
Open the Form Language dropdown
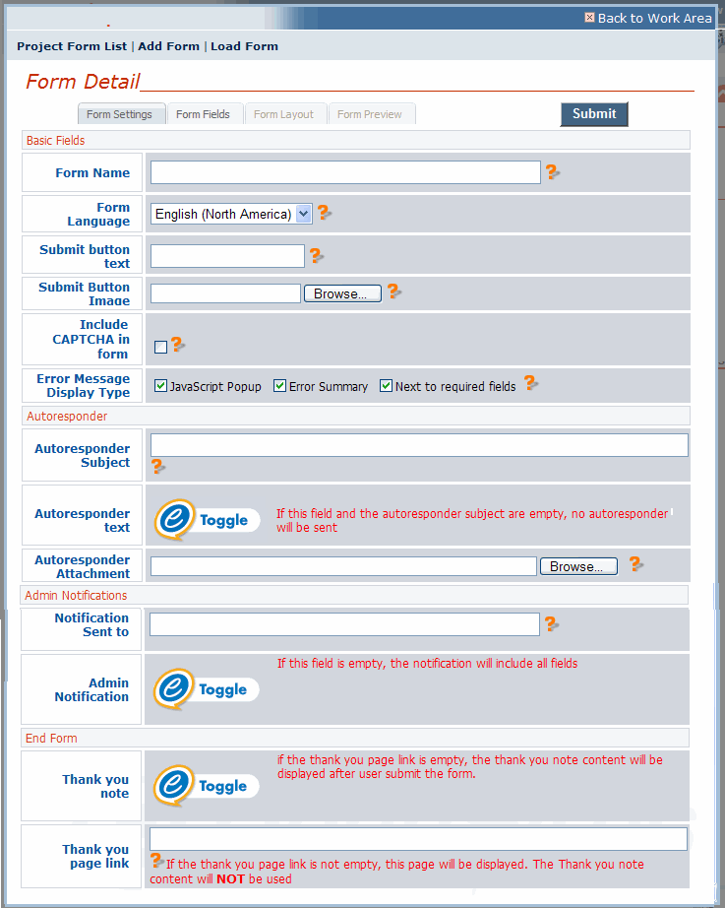click(x=231, y=214)
